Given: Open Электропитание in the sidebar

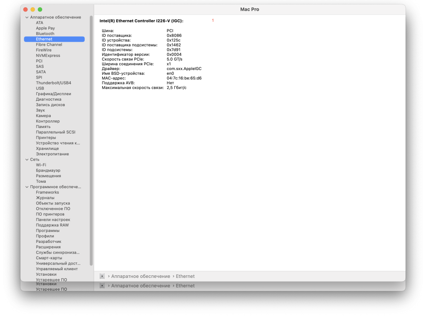Looking at the screenshot, I should pos(52,154).
